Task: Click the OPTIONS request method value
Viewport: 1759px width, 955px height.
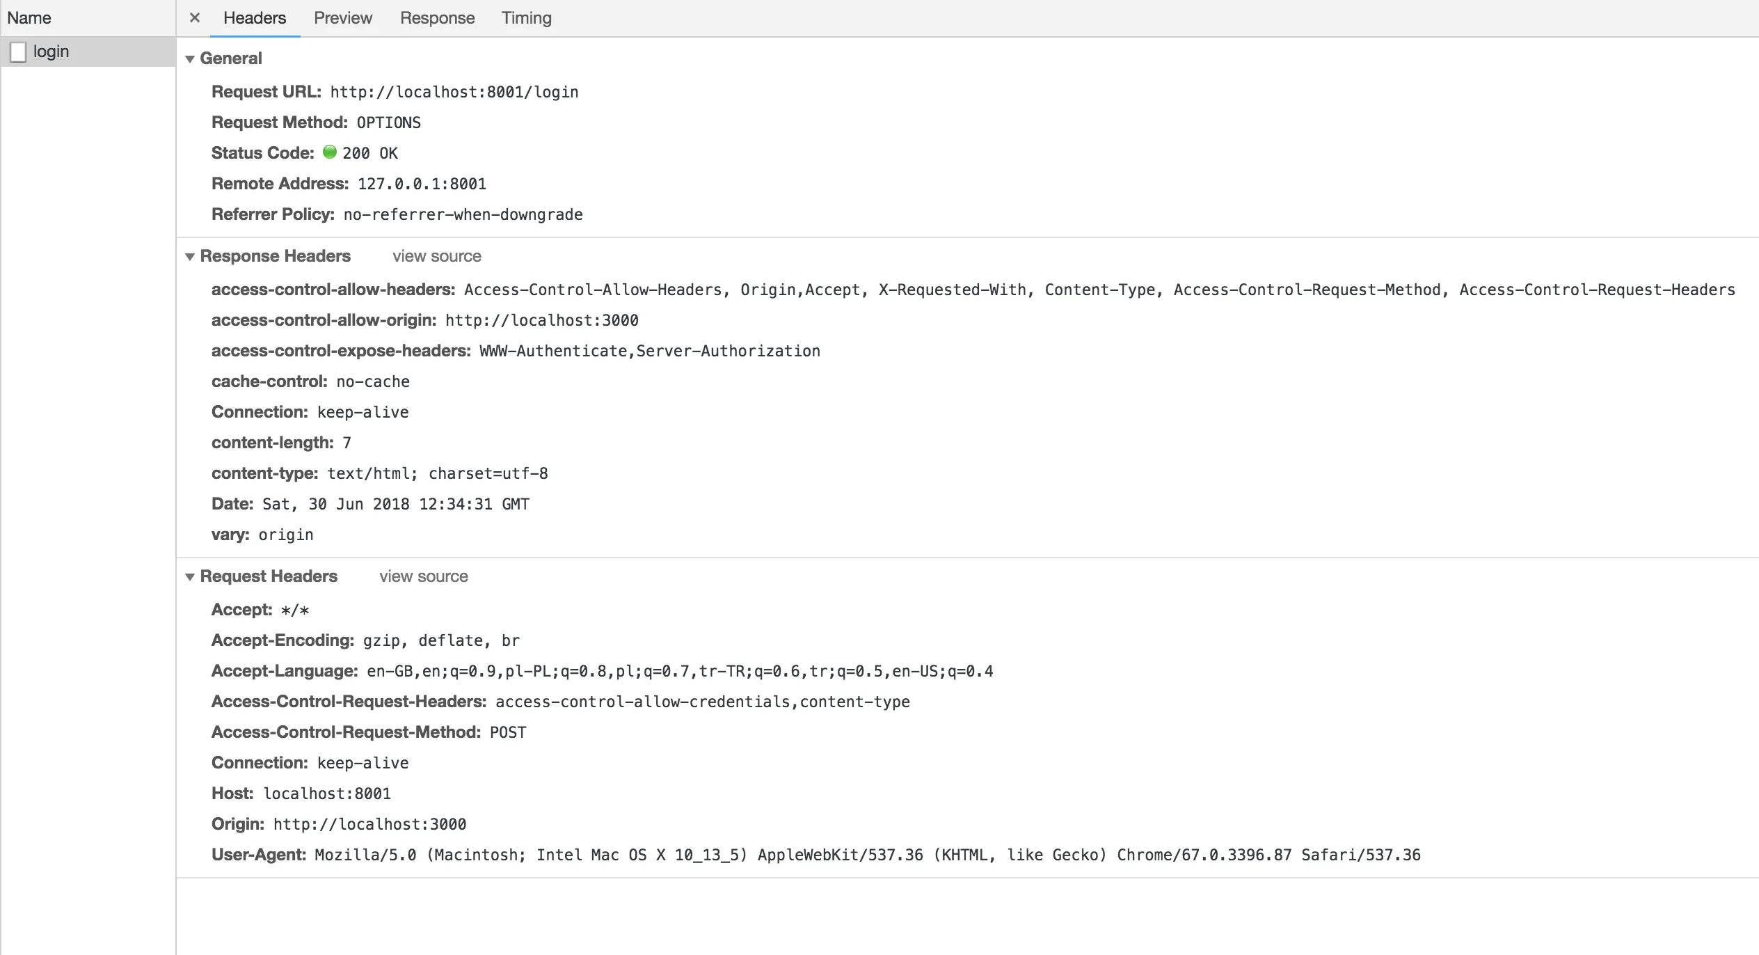Action: pyautogui.click(x=388, y=123)
